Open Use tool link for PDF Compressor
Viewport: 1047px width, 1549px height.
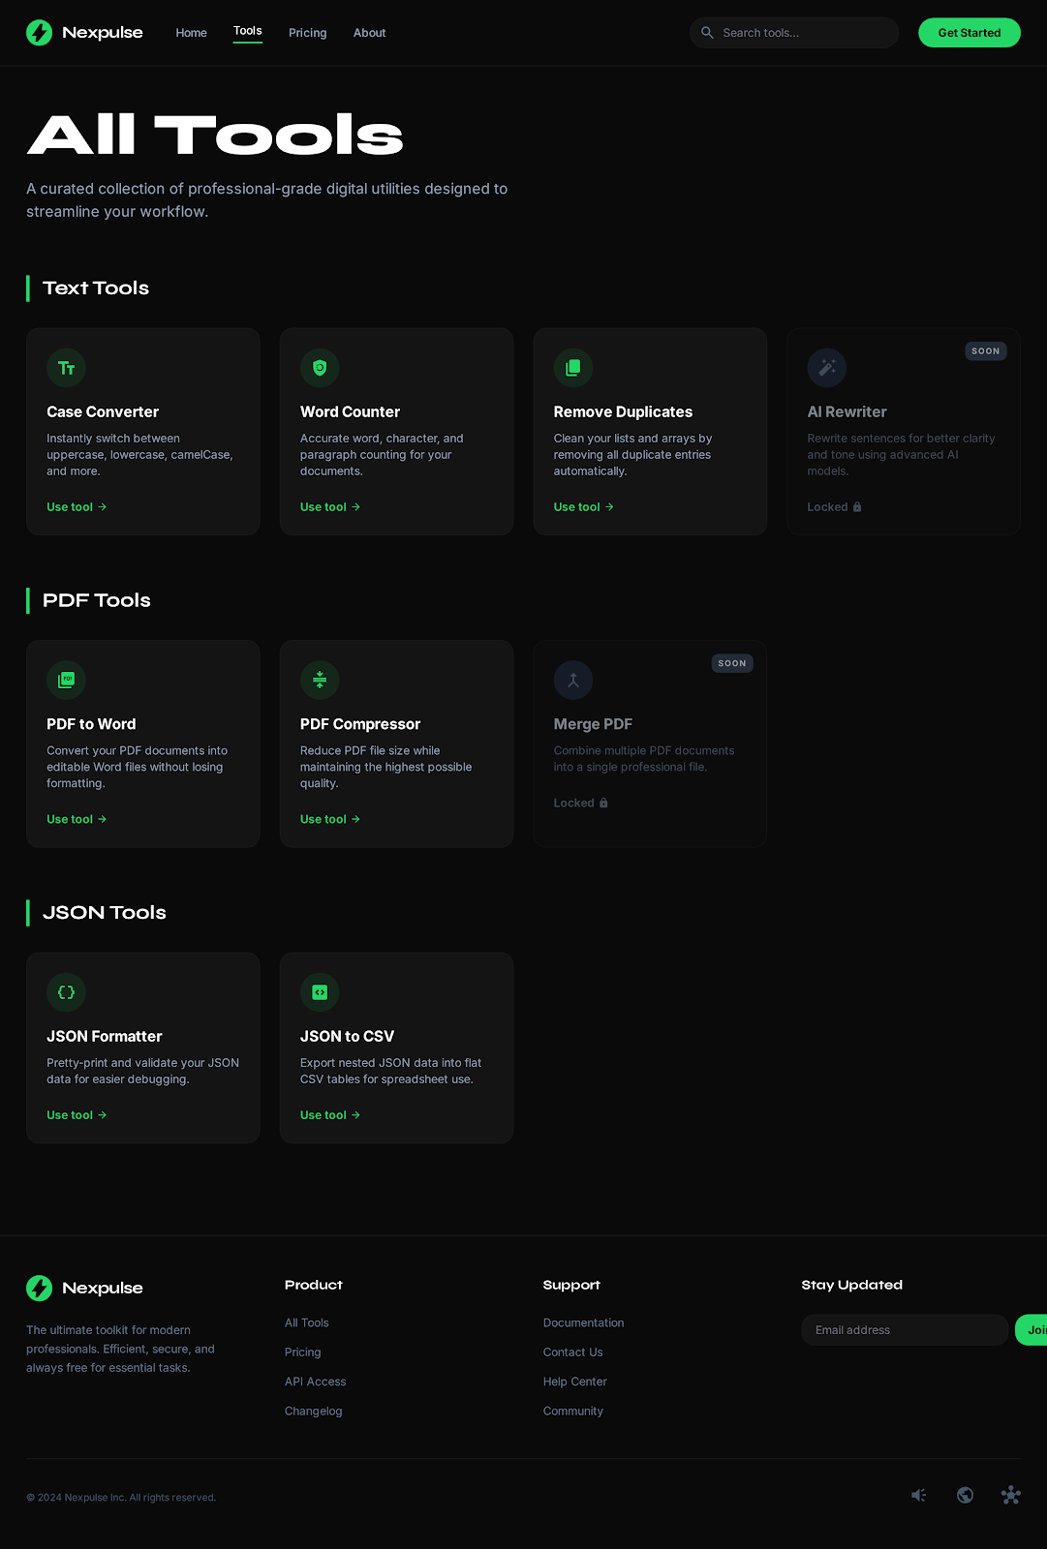coord(330,819)
